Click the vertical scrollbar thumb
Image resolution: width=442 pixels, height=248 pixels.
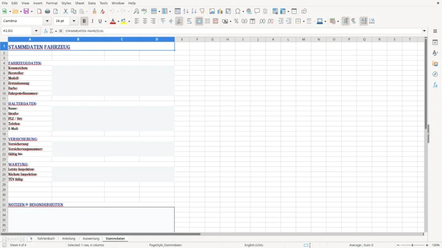(426, 84)
